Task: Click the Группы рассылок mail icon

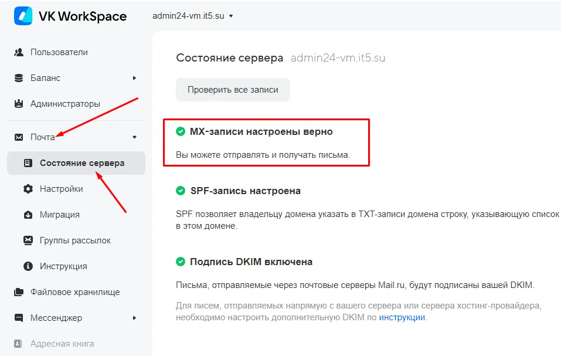Action: coord(28,240)
